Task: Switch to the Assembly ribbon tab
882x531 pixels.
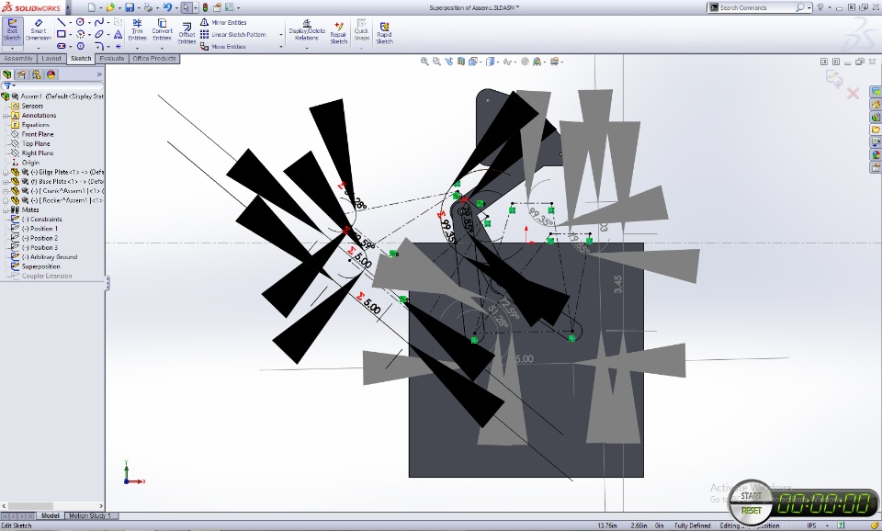Action: pyautogui.click(x=18, y=59)
